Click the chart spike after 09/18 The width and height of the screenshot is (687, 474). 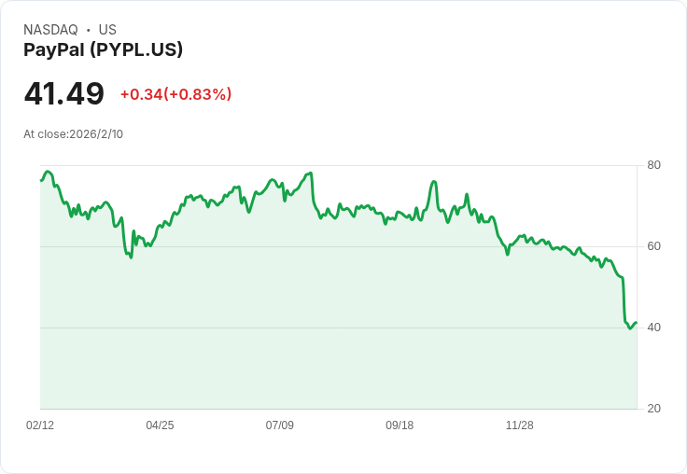pyautogui.click(x=434, y=181)
